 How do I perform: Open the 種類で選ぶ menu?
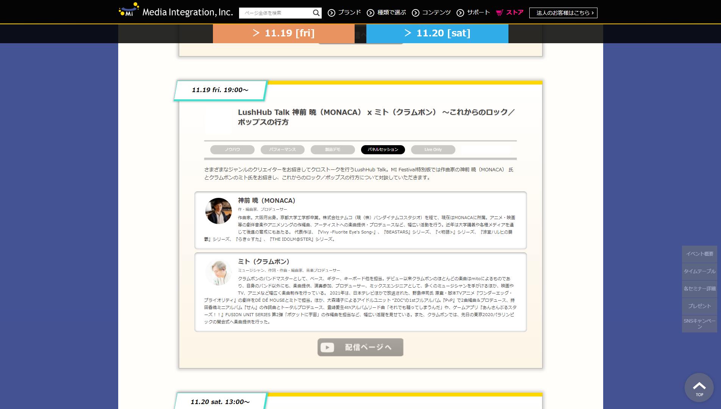pos(386,13)
